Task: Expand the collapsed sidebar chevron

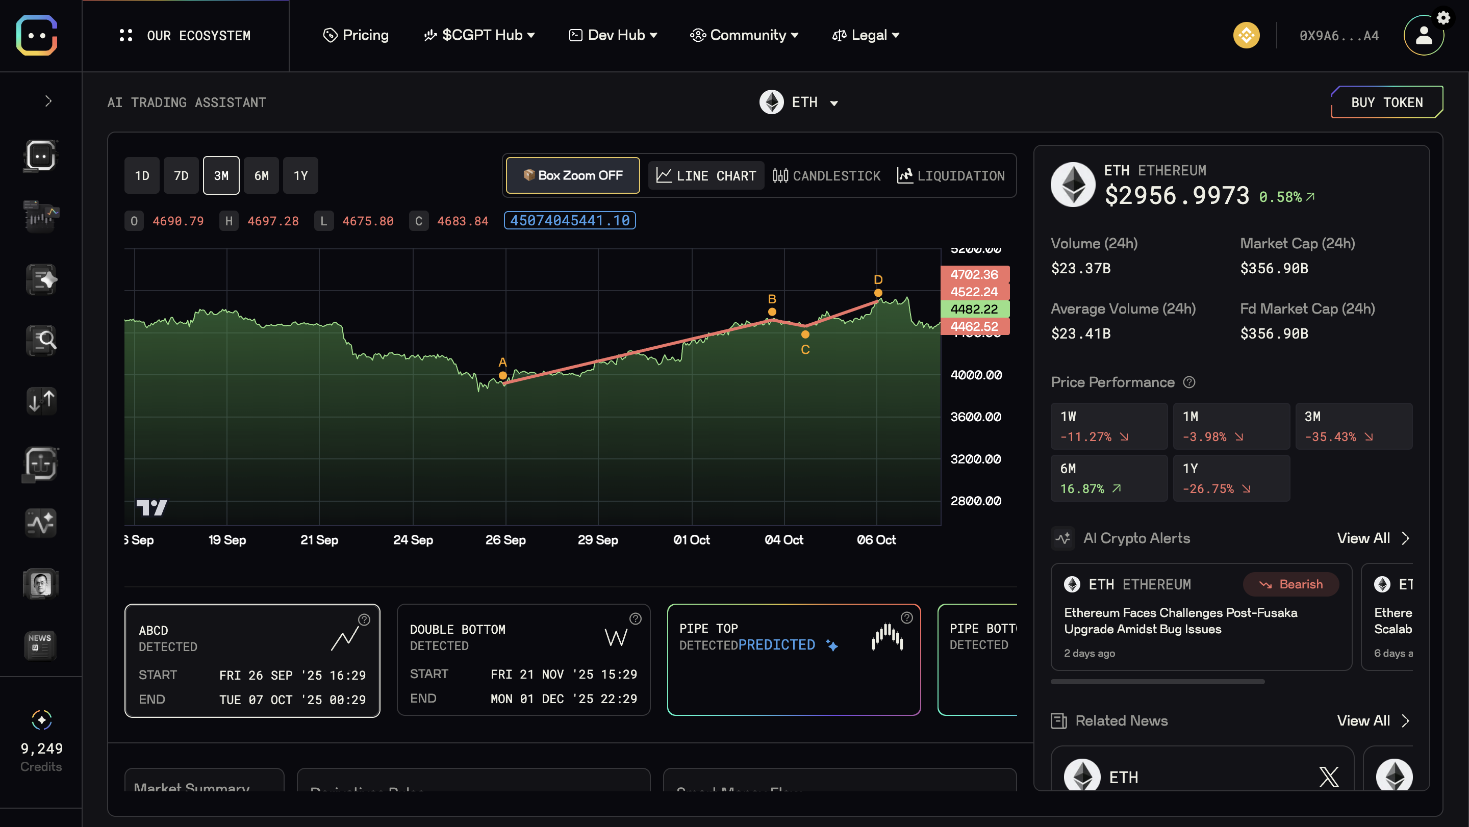Action: 48,101
